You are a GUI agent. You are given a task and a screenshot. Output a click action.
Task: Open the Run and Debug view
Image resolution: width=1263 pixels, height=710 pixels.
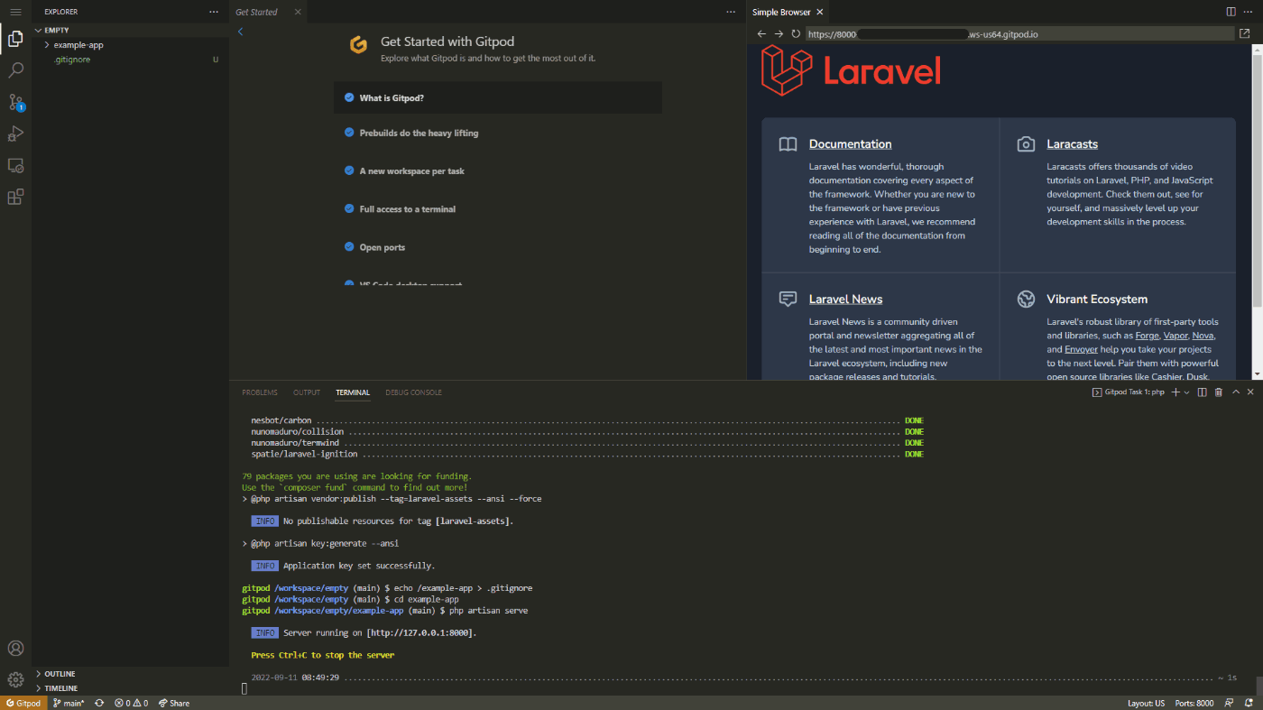coord(15,134)
